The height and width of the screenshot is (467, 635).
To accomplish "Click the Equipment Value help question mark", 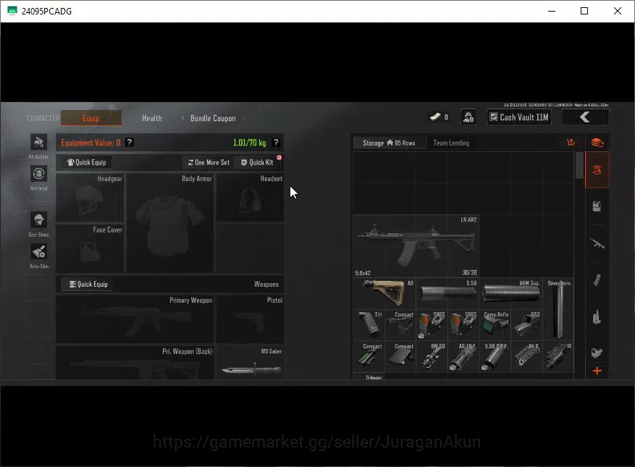I will 129,143.
